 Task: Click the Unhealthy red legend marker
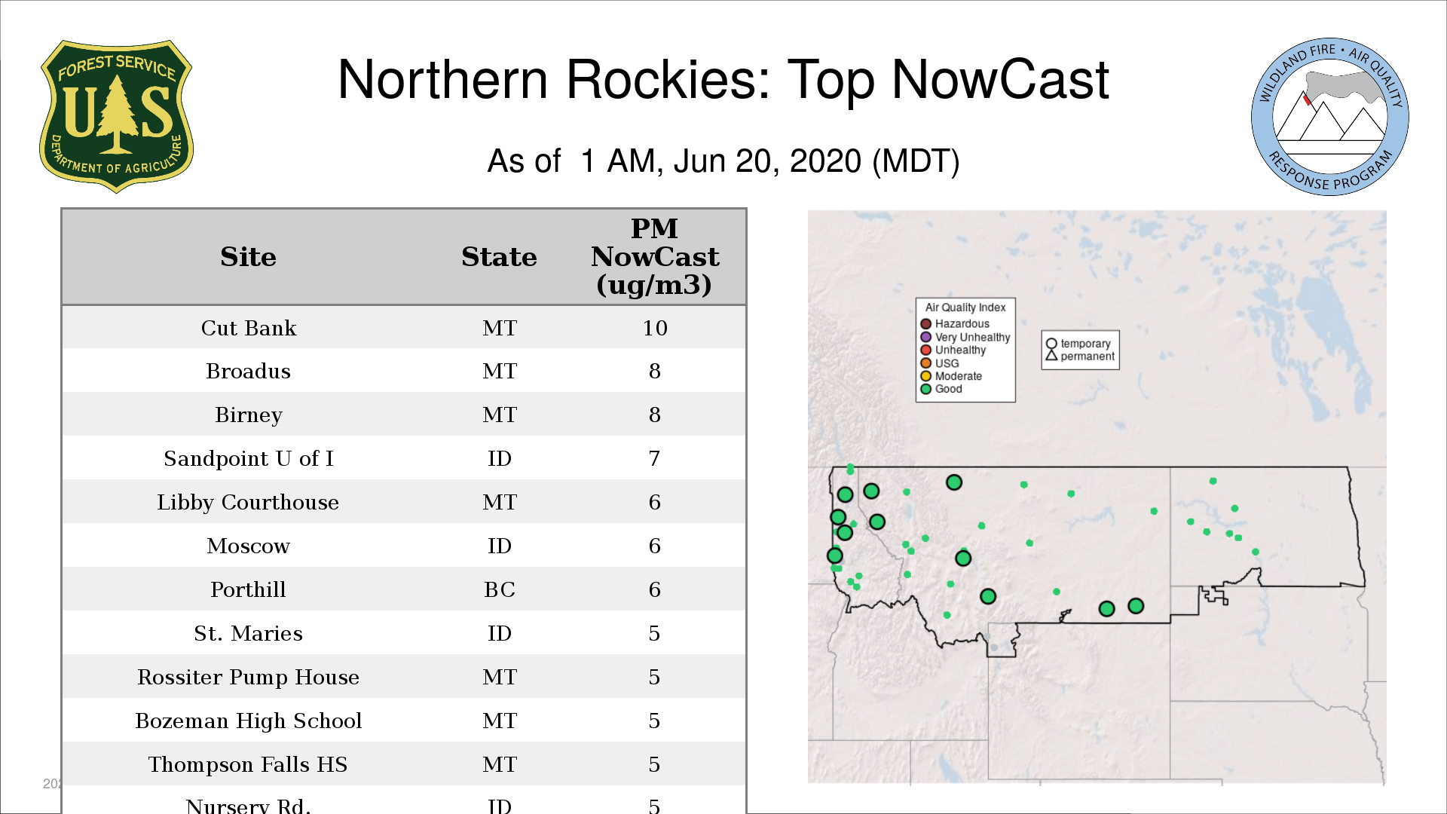pos(925,350)
